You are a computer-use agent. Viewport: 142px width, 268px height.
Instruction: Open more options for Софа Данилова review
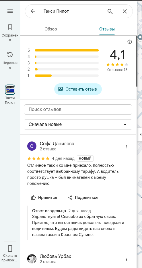(x=126, y=147)
